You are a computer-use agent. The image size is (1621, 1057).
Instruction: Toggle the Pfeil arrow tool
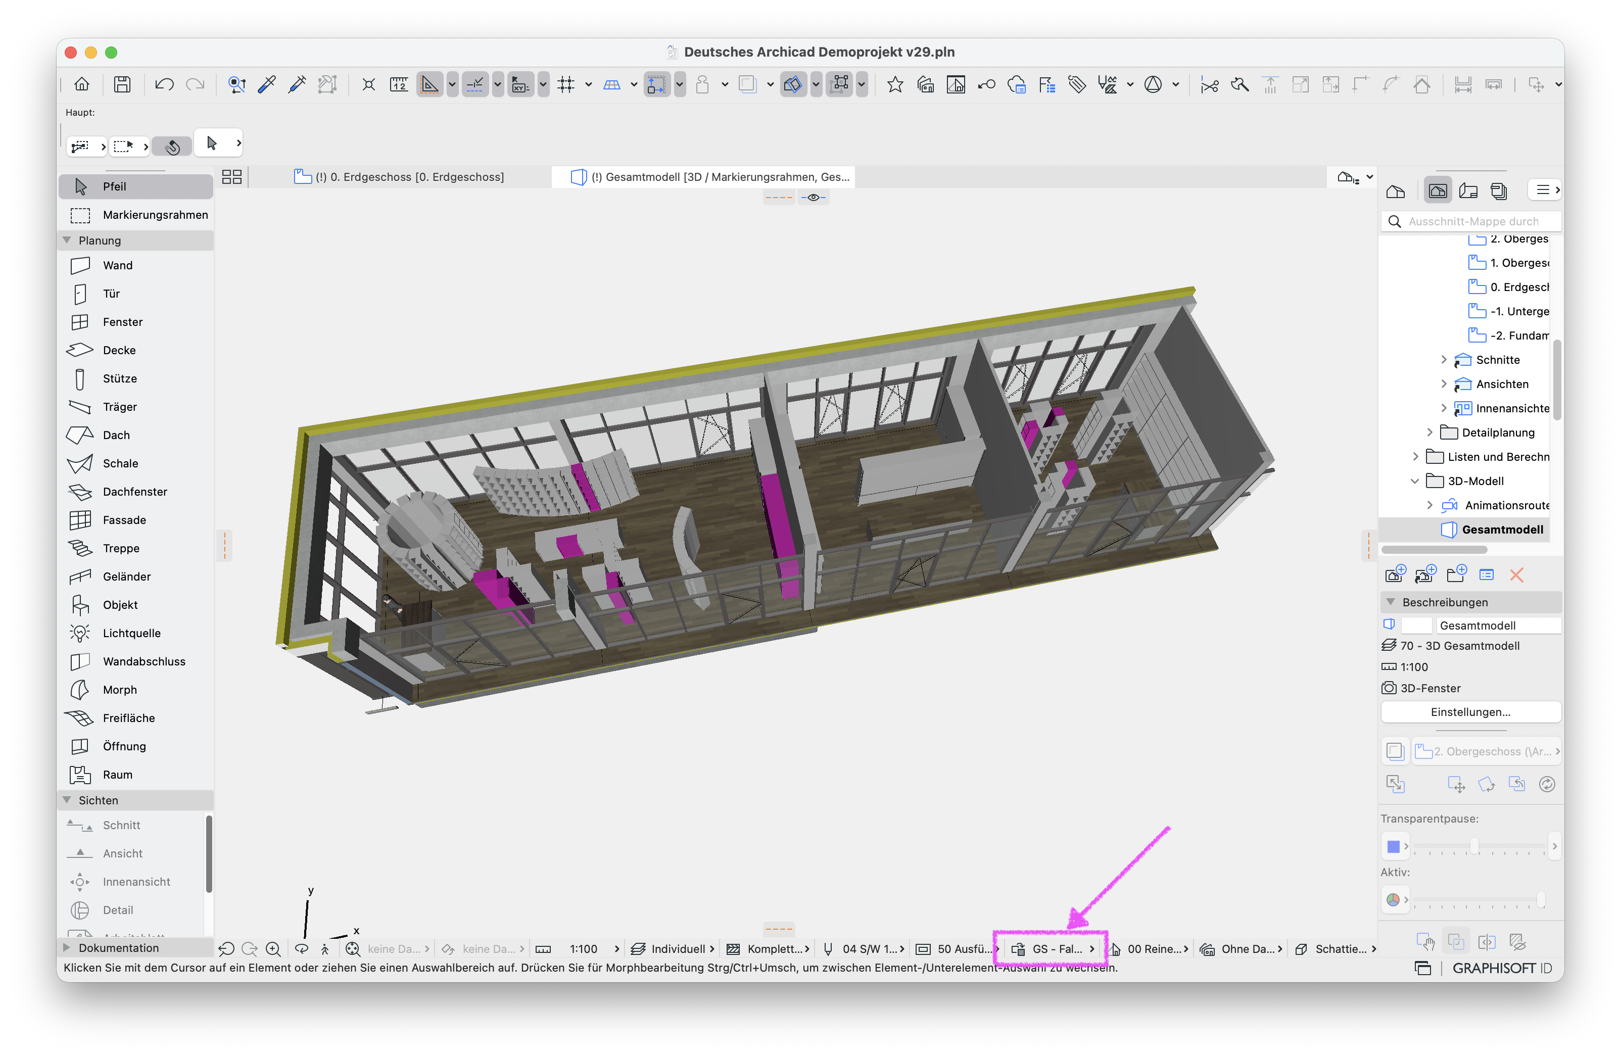[136, 186]
